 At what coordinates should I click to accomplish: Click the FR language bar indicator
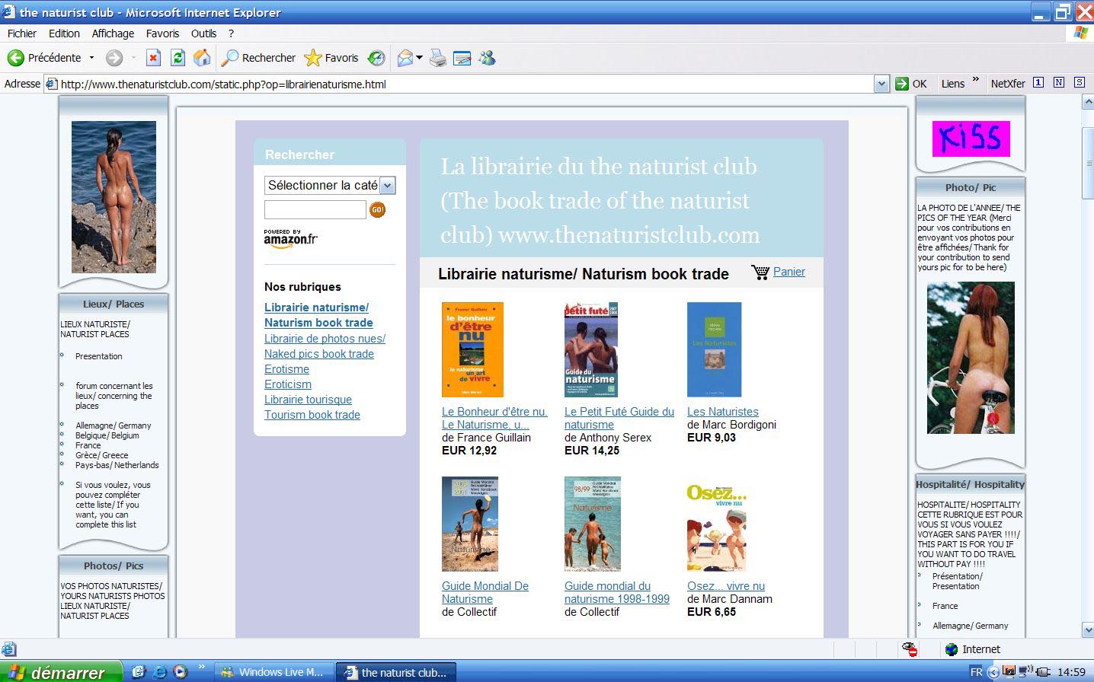(976, 672)
